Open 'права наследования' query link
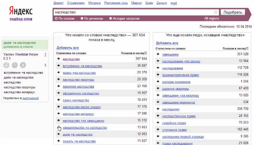This screenshot has width=254, height=145. (177, 143)
